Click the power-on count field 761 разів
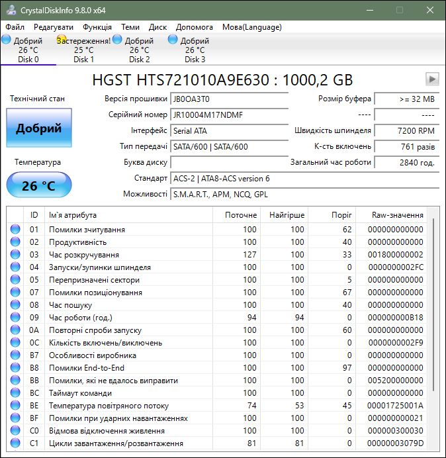The image size is (446, 458). tap(406, 146)
